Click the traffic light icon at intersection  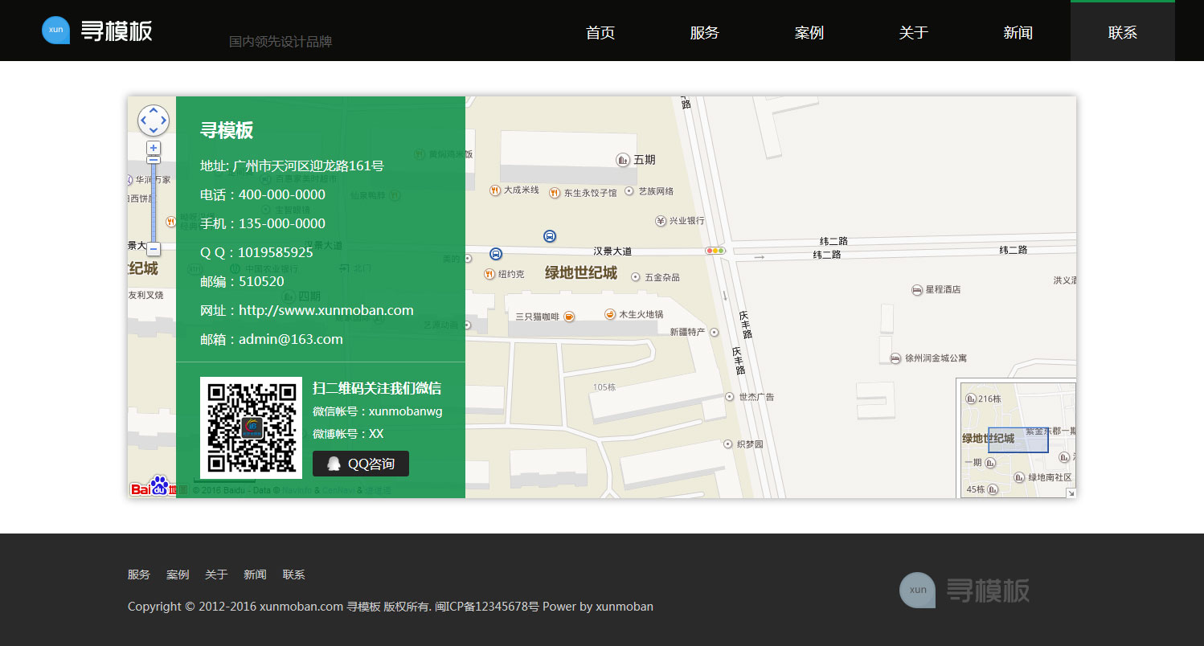(715, 251)
